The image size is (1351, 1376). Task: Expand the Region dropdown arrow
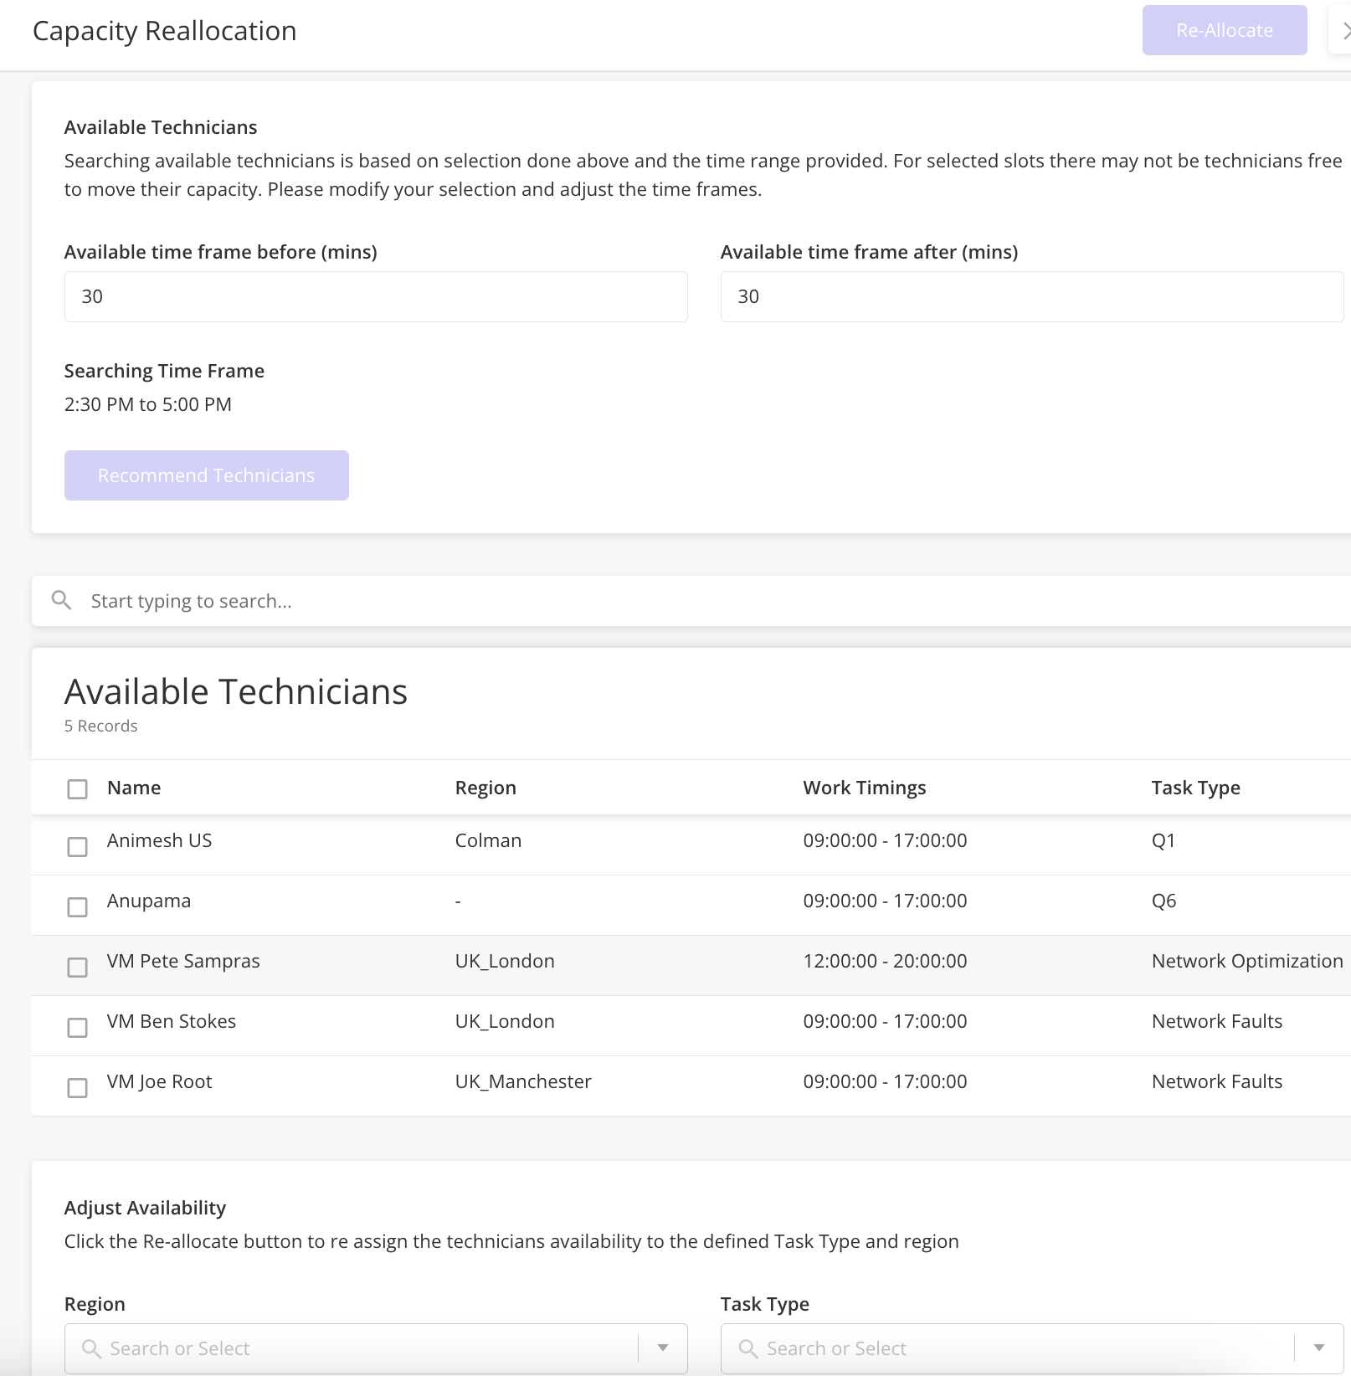click(663, 1348)
